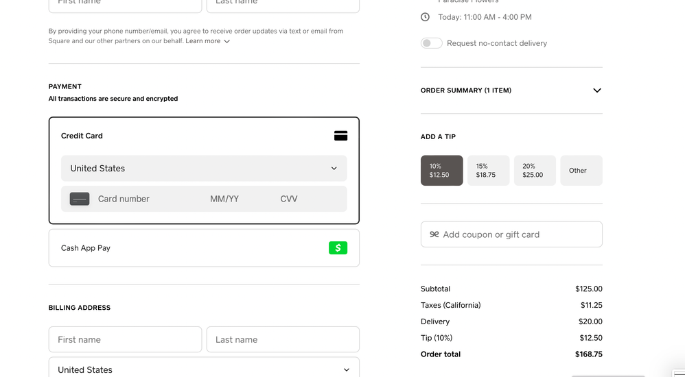Select the 10% tip option

[x=441, y=171]
